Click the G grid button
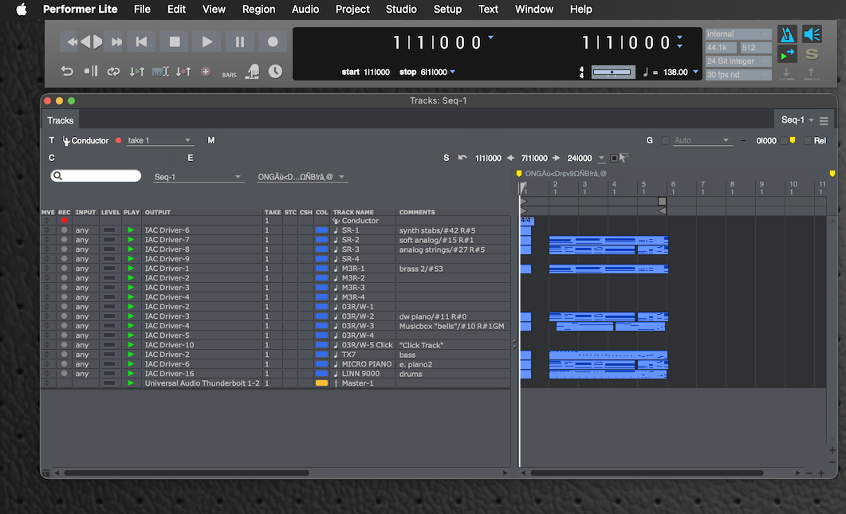The height and width of the screenshot is (514, 846). (650, 140)
